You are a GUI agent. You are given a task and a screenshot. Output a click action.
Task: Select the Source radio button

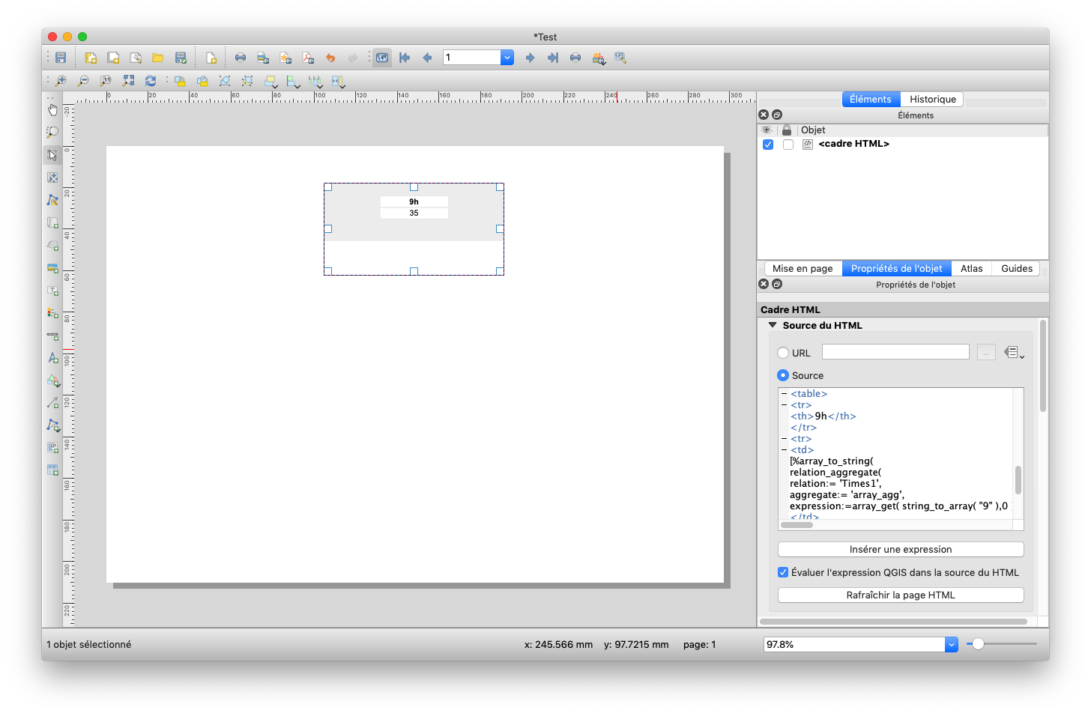click(x=783, y=375)
